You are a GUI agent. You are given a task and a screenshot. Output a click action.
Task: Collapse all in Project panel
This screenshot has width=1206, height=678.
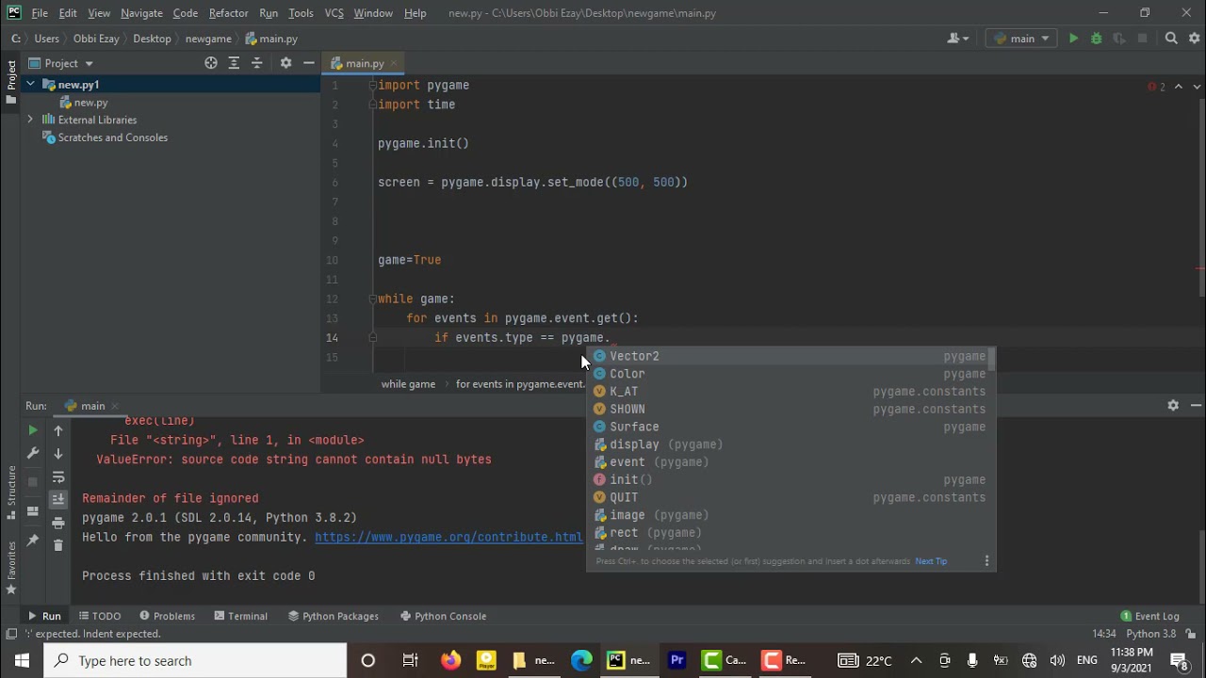coord(256,63)
